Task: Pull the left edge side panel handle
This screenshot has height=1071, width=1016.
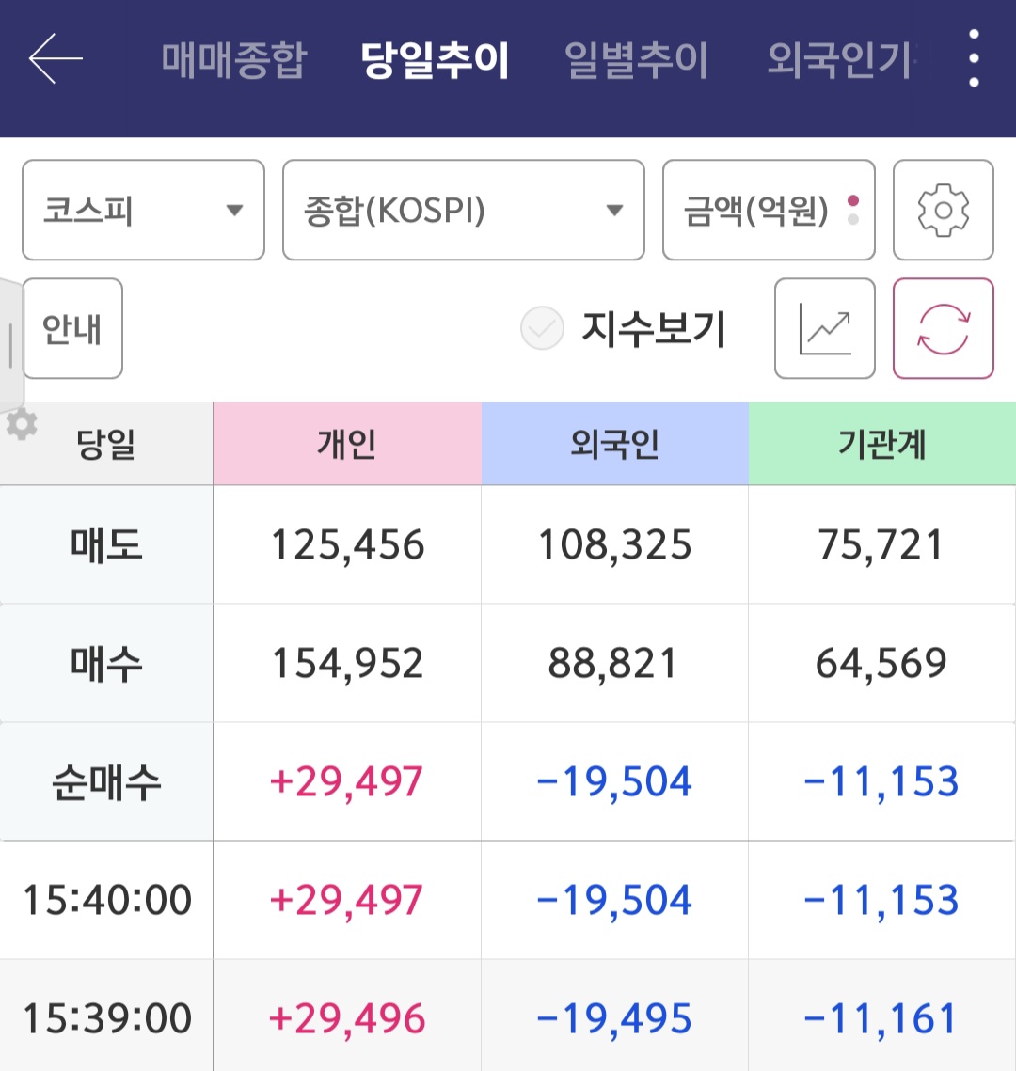Action: coord(10,344)
